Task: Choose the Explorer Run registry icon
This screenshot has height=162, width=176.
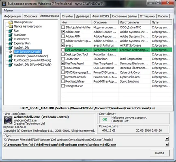Action: (11, 43)
